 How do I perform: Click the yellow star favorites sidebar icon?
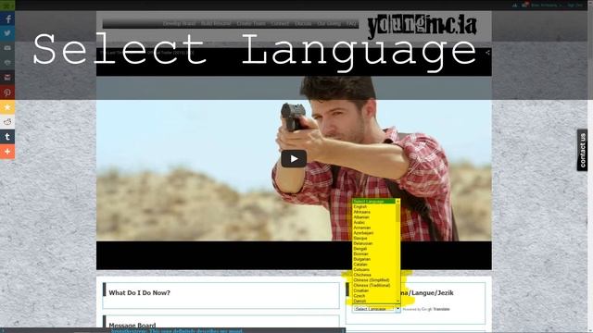coord(7,107)
